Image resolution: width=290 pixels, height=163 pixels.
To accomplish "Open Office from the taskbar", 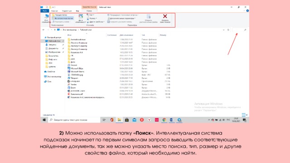I will tap(112, 120).
